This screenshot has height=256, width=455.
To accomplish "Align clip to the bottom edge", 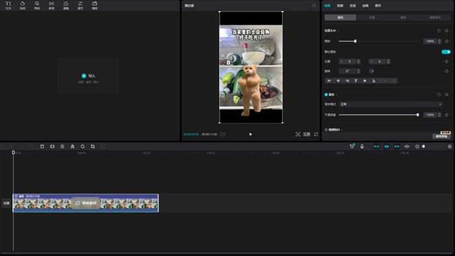I will pos(374,81).
